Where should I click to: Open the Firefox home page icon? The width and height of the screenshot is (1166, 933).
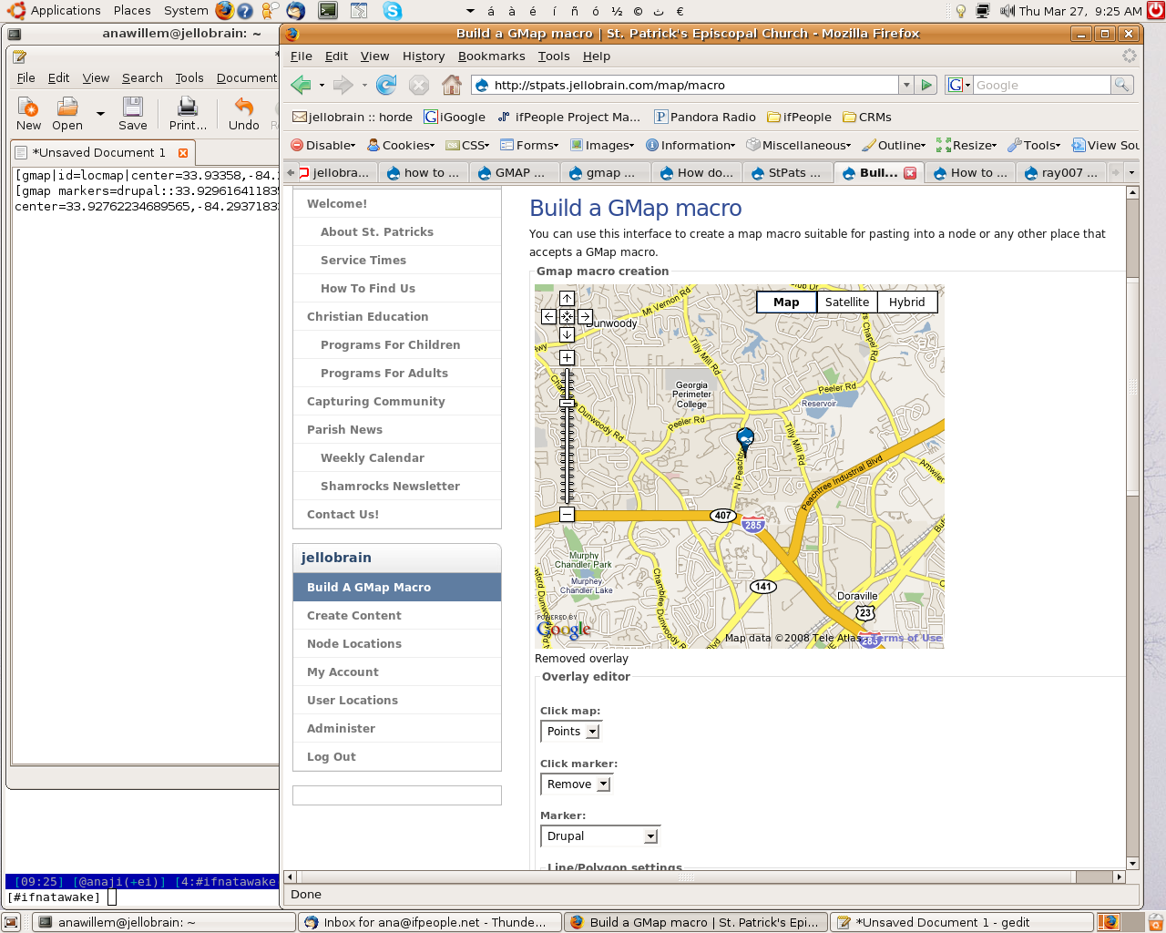pos(452,85)
